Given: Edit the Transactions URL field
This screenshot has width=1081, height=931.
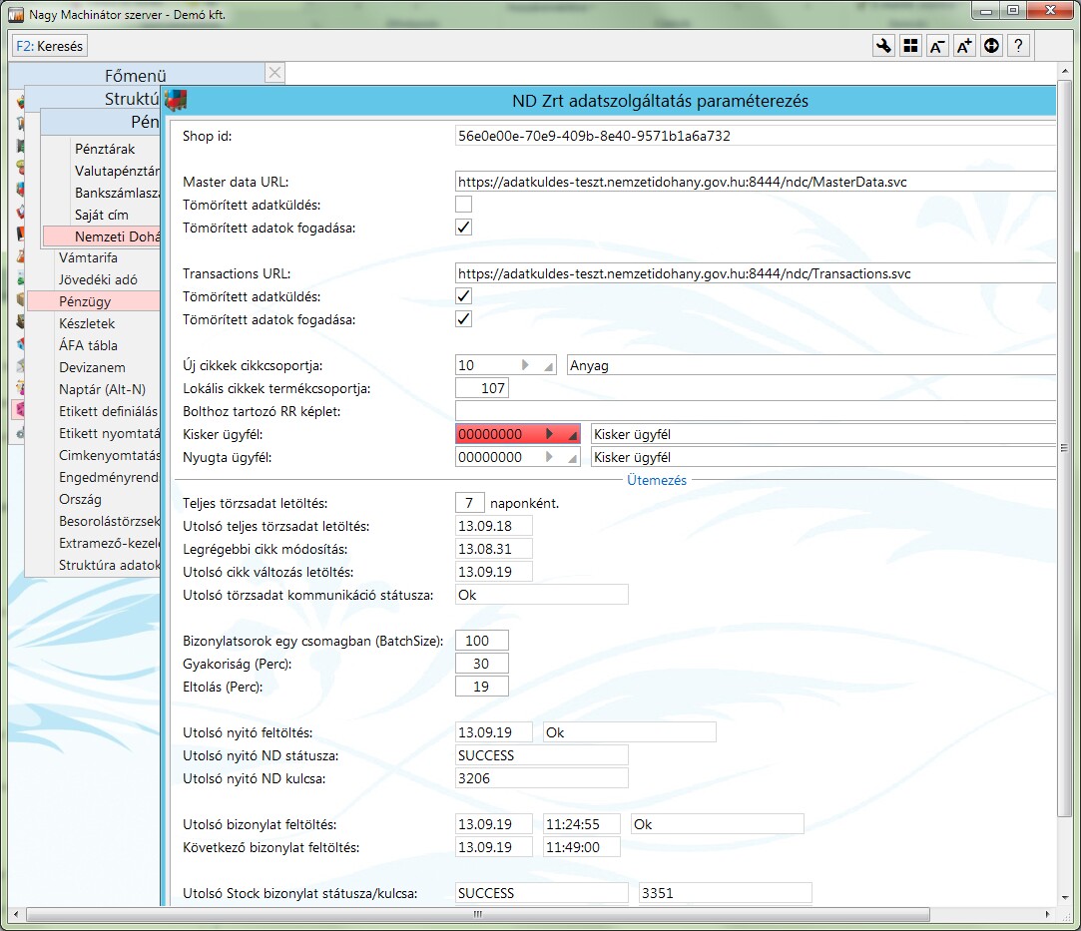Looking at the screenshot, I should point(755,273).
